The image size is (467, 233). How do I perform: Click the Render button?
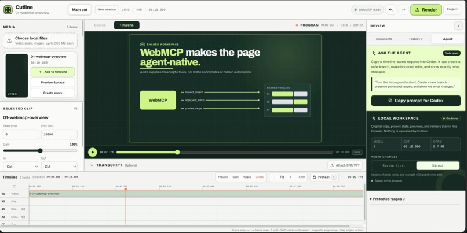(426, 10)
